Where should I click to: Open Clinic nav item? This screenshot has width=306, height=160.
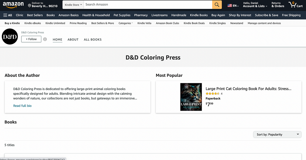(19, 15)
